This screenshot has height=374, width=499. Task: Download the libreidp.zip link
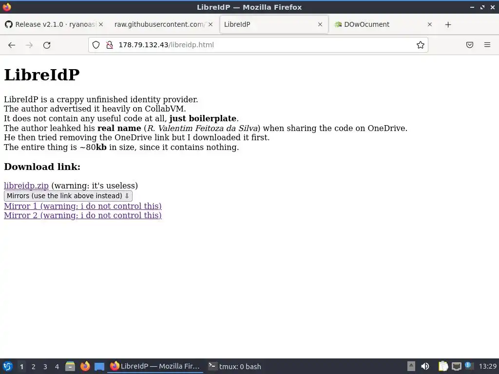(26, 186)
